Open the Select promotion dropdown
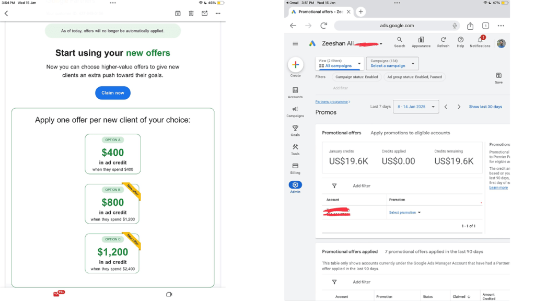This screenshot has width=535, height=301. point(405,212)
